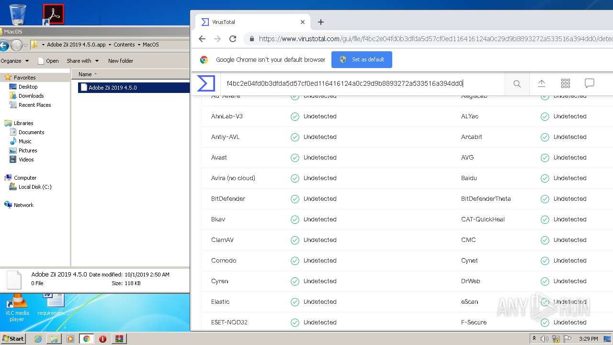Click Network in navigation pane

(23, 205)
